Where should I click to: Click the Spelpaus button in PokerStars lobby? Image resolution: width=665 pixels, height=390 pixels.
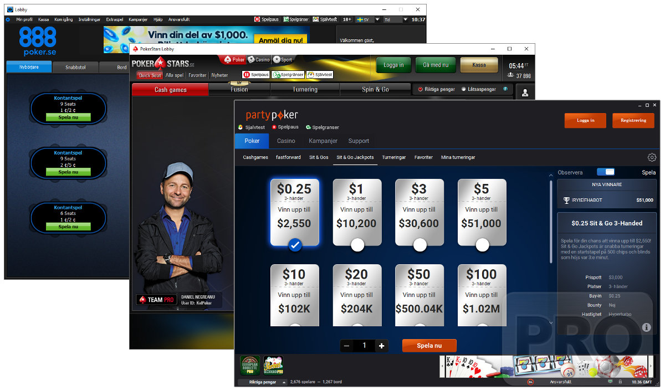pyautogui.click(x=255, y=75)
